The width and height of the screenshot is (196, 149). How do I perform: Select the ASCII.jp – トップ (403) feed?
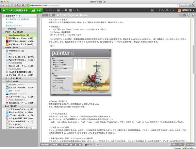(x=19, y=44)
